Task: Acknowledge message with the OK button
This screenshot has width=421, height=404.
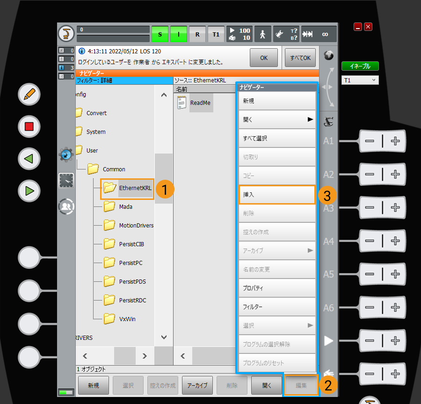Action: point(264,58)
